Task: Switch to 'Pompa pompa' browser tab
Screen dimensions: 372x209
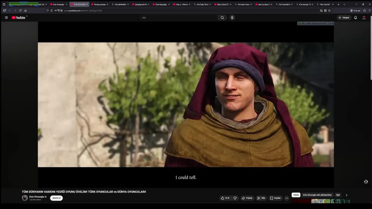Action: [100, 4]
